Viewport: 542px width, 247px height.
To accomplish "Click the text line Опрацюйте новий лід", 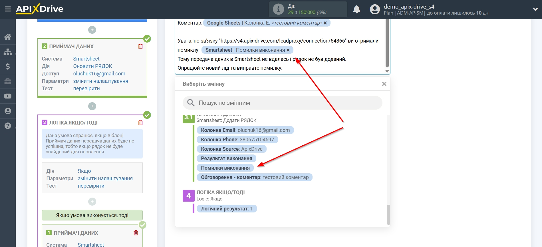I will [x=230, y=68].
